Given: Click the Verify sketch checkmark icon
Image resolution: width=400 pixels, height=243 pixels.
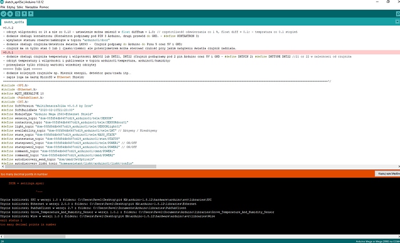Looking at the screenshot, I should point(3,14).
